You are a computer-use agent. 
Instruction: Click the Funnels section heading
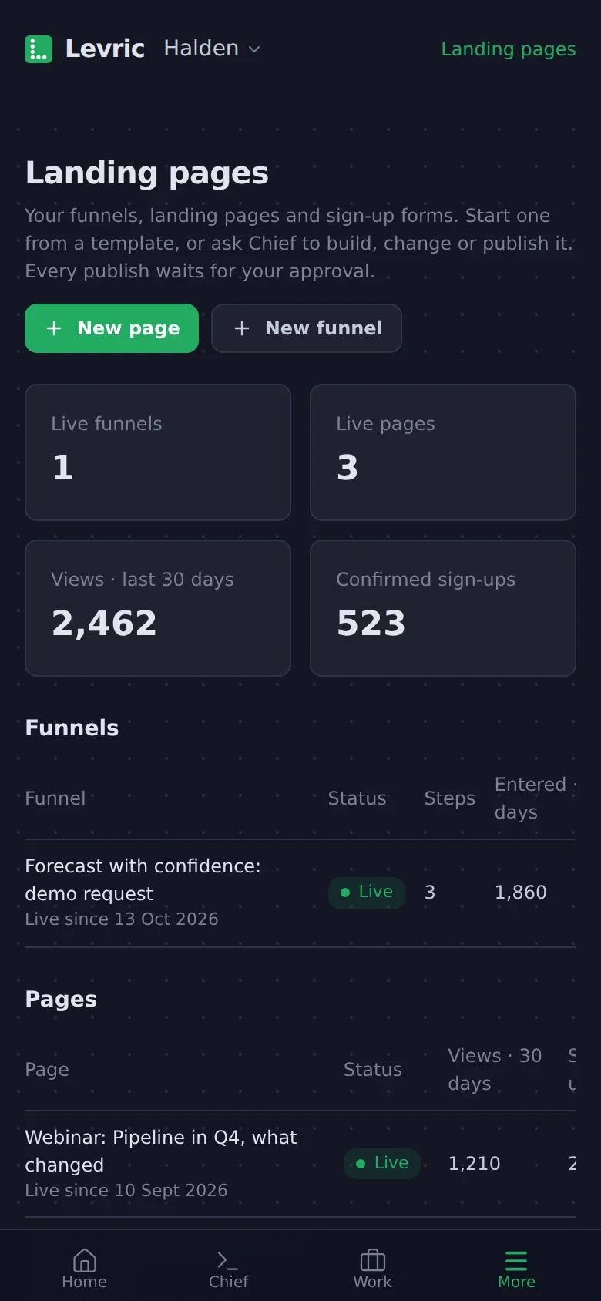click(72, 728)
